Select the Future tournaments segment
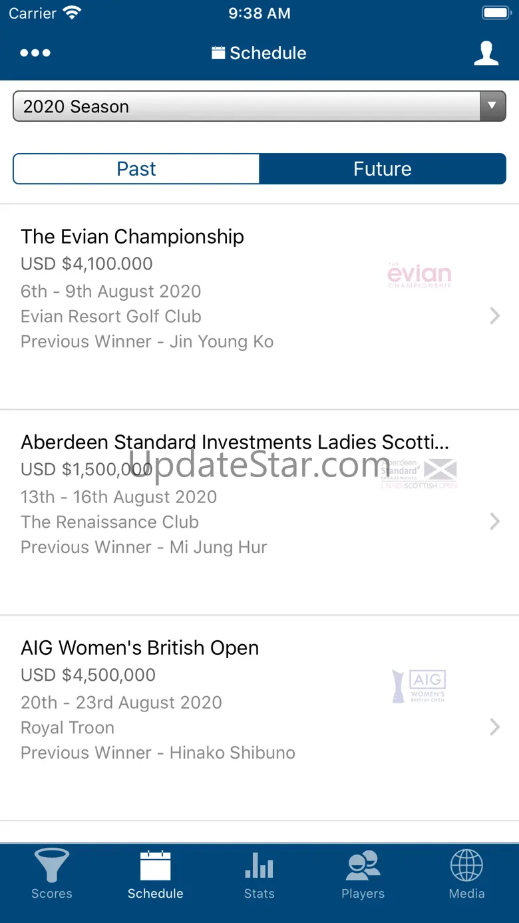 click(x=383, y=169)
